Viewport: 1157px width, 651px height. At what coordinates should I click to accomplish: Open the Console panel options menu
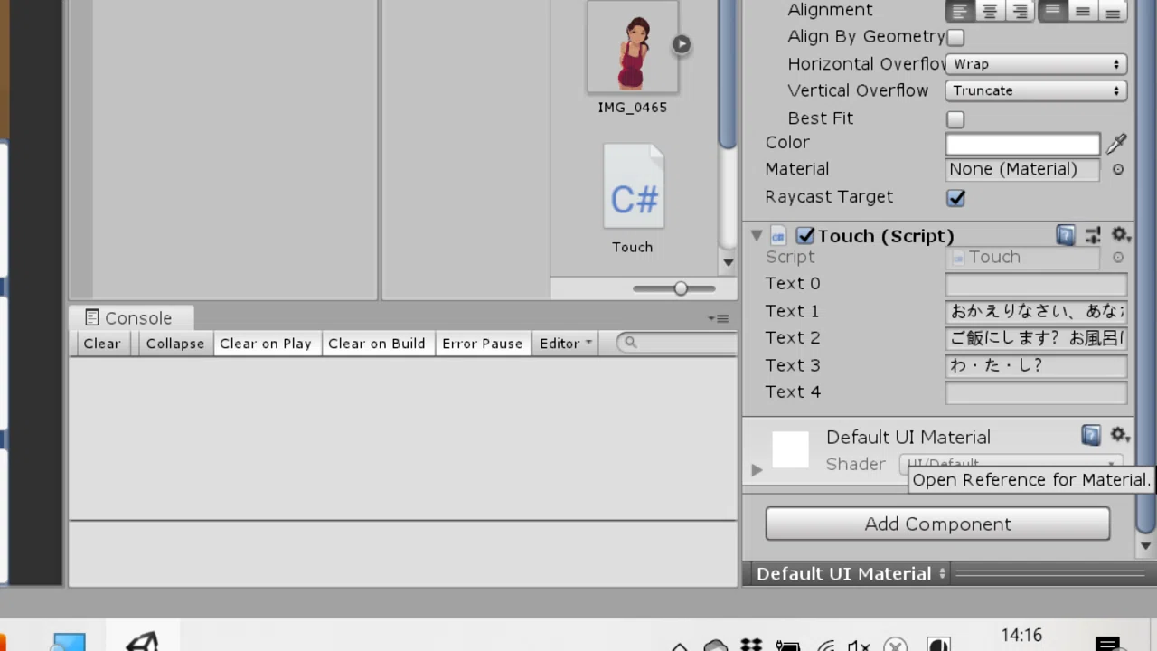click(x=719, y=318)
